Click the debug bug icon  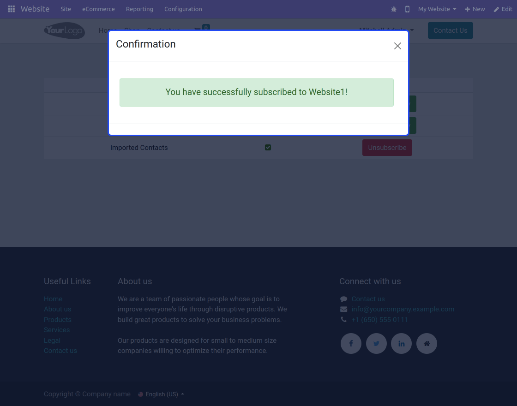coord(394,9)
